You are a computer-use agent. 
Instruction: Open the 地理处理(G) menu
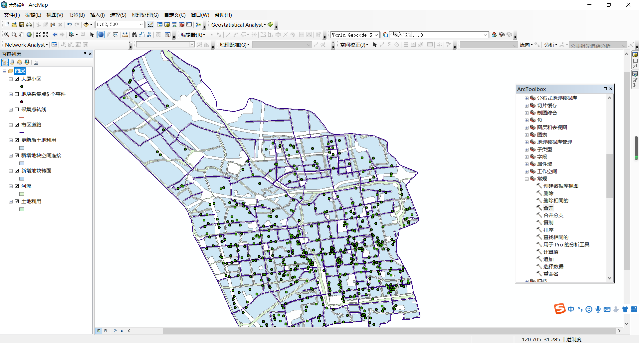(x=145, y=15)
